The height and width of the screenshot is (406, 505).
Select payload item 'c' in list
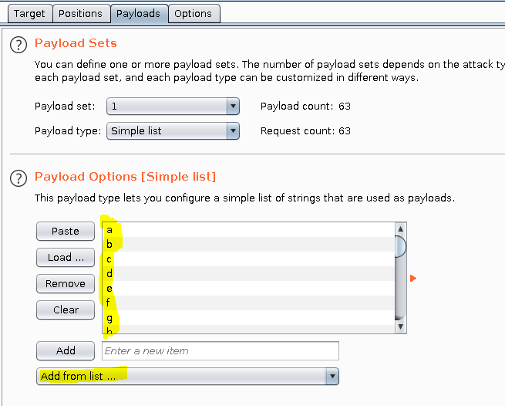coord(247,259)
